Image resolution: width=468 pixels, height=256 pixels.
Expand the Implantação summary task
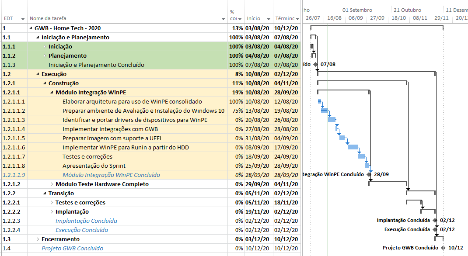[52, 212]
